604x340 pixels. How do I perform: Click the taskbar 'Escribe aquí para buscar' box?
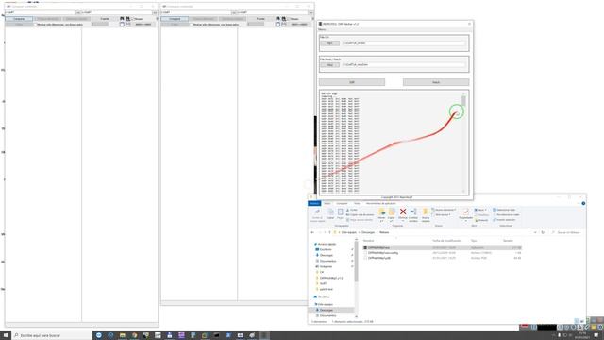[53, 335]
